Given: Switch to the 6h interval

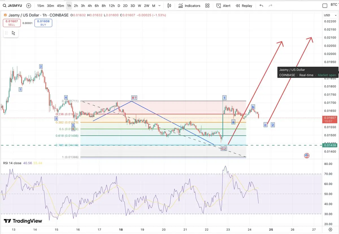Looking at the screenshot, I should click(97, 6).
